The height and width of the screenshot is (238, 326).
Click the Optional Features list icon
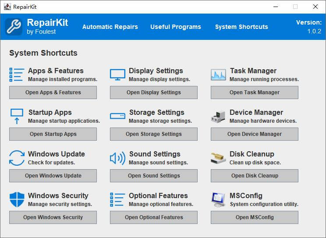click(117, 199)
